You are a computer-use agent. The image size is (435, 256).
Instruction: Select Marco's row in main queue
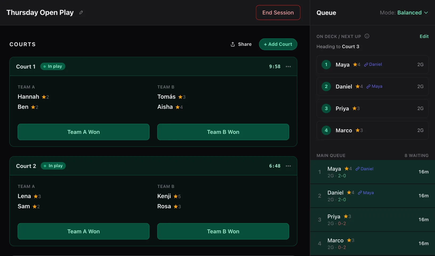click(372, 243)
